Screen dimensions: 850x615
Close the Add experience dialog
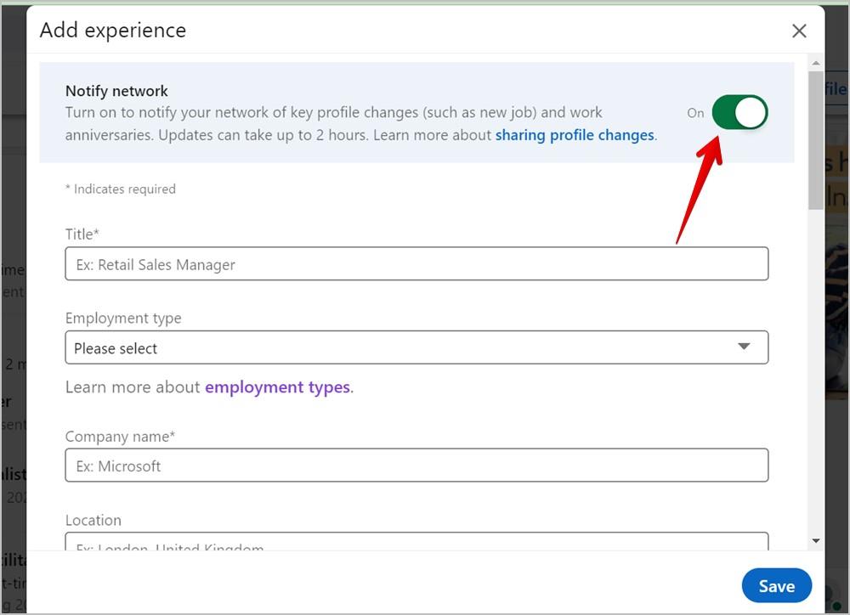(x=798, y=31)
